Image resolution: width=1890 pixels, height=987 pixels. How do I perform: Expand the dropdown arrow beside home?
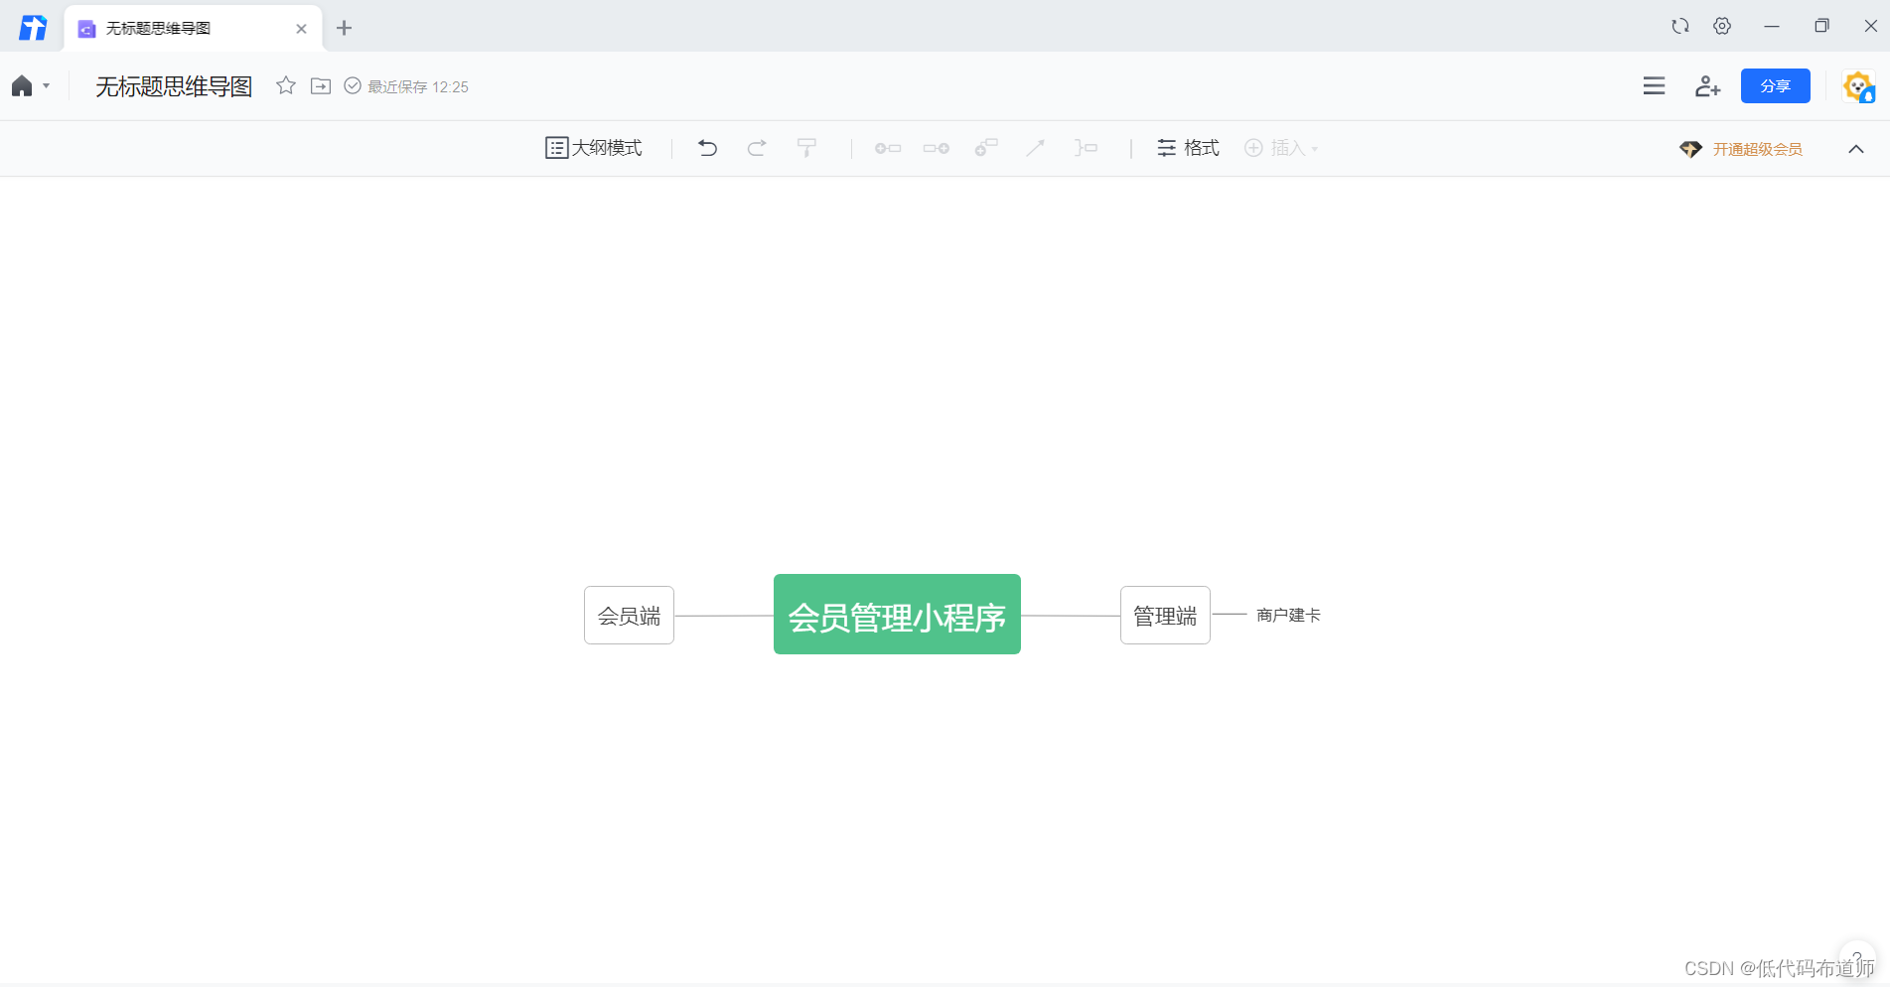pyautogui.click(x=46, y=86)
